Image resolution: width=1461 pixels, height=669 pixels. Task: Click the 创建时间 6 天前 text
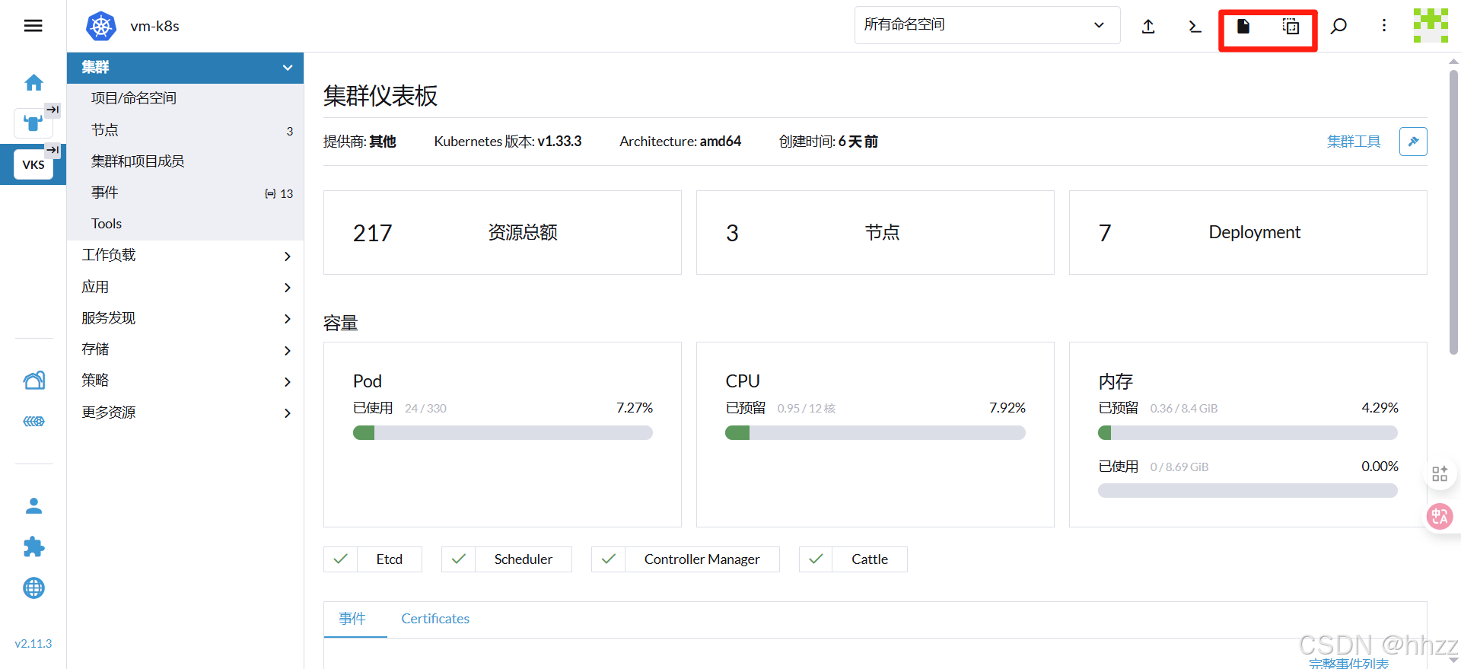[828, 142]
